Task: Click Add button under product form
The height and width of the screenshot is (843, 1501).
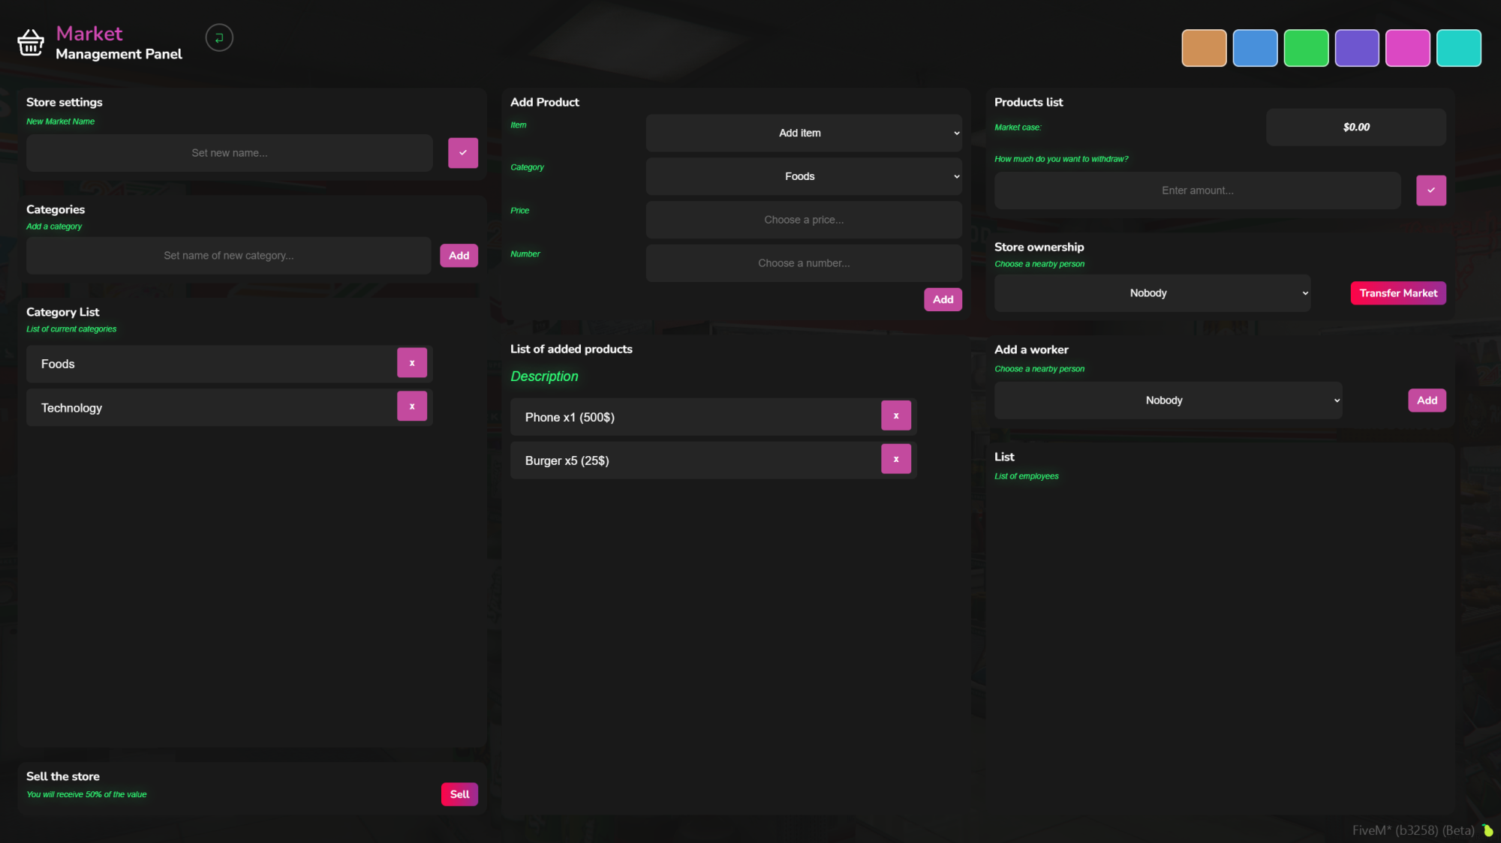Action: click(x=943, y=299)
